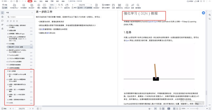Open the 压缩 compress tool
212x110 pixels.
(113, 6)
